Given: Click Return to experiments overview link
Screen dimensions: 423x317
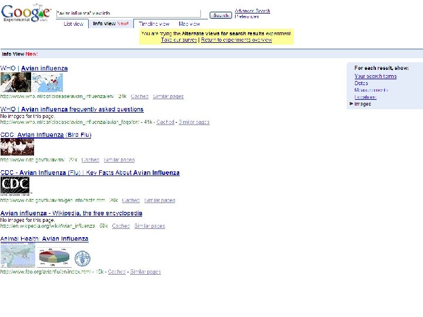Looking at the screenshot, I should (236, 40).
